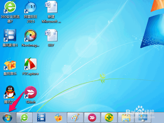Click the 暴风影音5 label text
Viewport: 164px width, 123px height.
coord(10,45)
